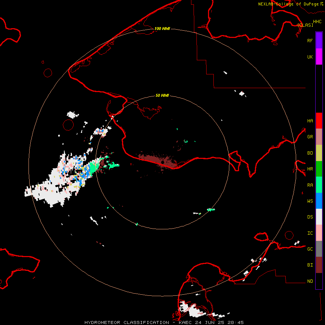Select the blue WS legend swatch
The image size is (325, 325).
tap(319, 201)
